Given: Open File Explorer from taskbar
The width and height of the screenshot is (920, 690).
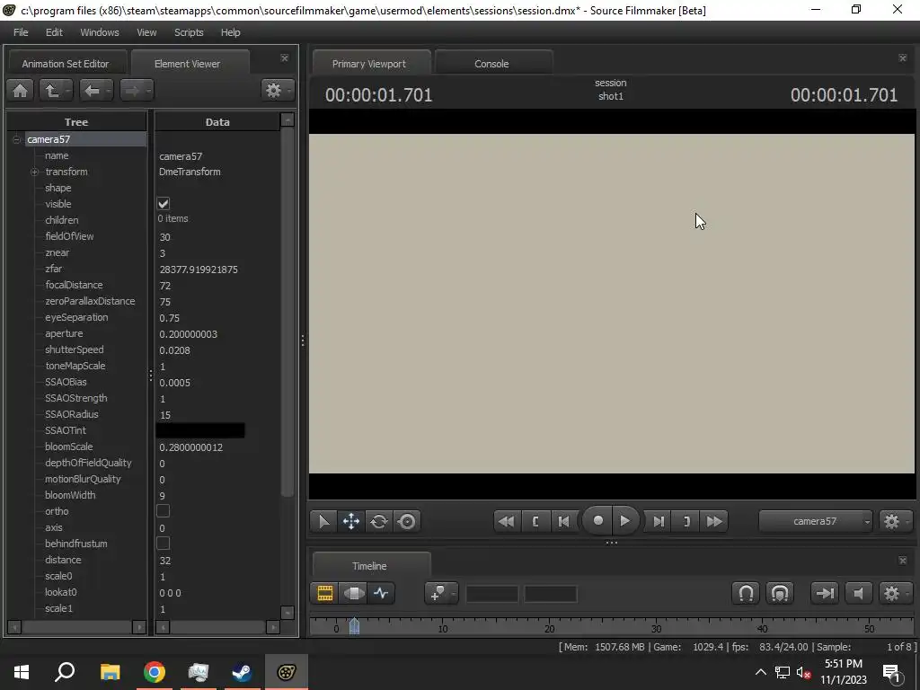Looking at the screenshot, I should coord(110,672).
